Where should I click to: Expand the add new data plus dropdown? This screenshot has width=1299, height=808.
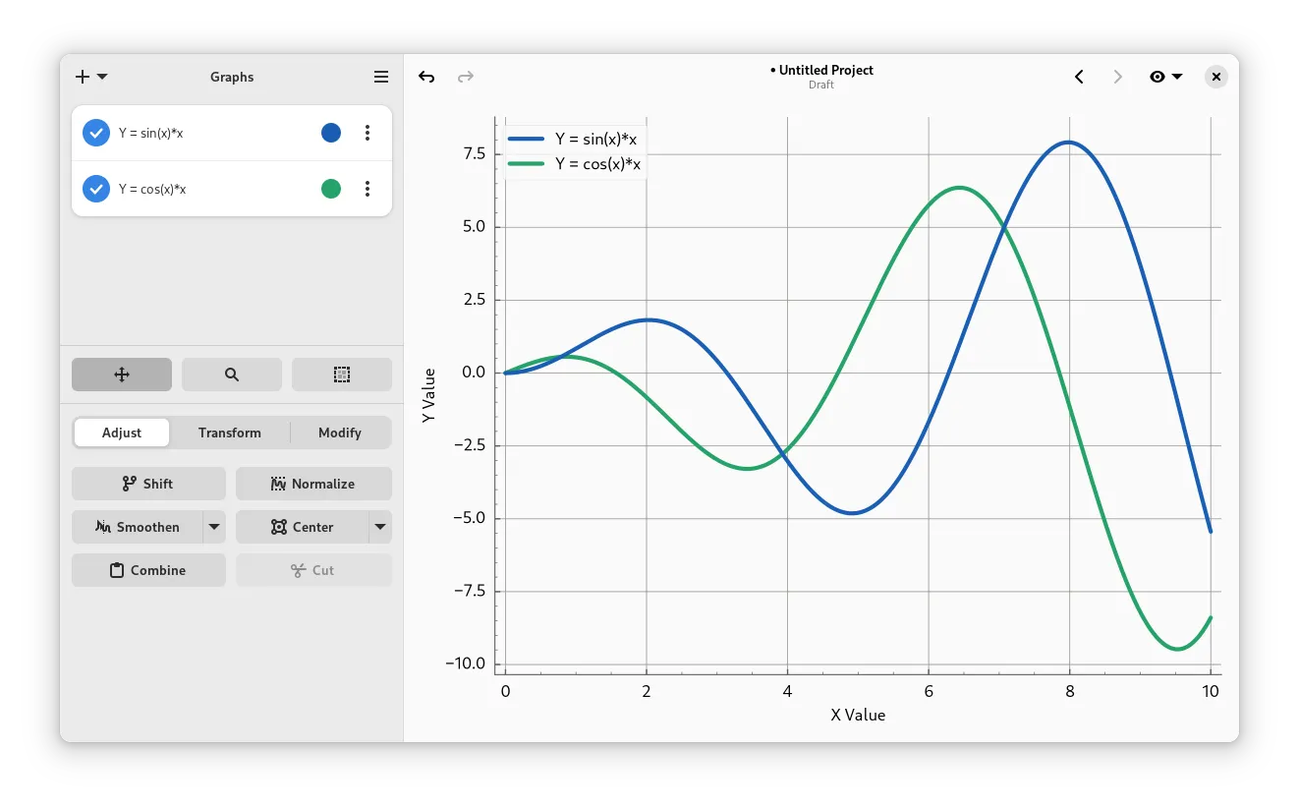[x=91, y=77]
